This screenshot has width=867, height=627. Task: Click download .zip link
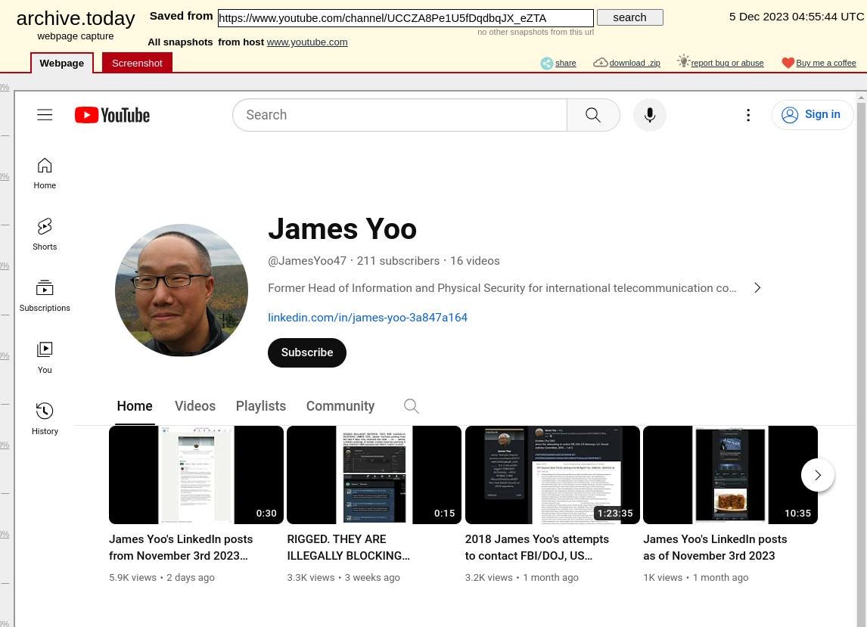(627, 63)
